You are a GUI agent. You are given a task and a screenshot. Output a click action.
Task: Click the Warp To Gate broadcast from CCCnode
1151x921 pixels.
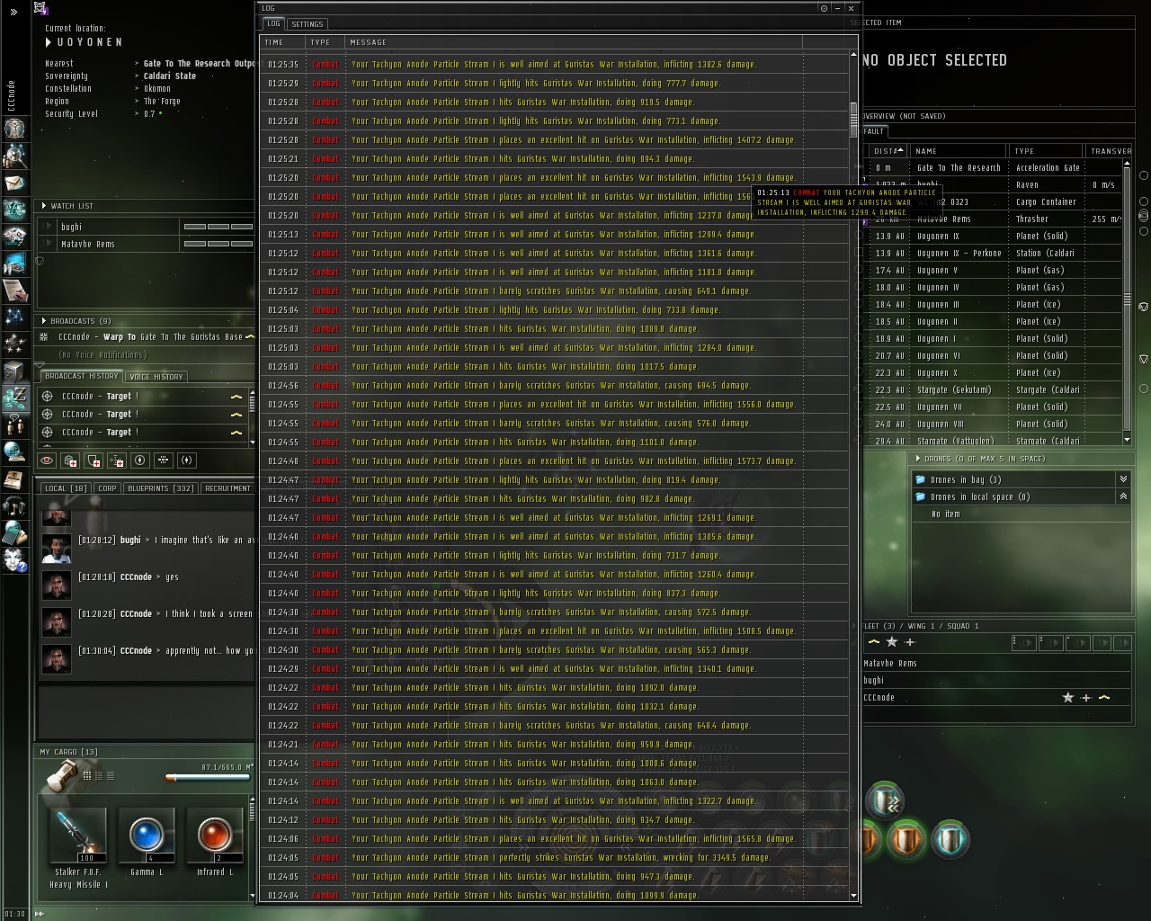point(147,337)
